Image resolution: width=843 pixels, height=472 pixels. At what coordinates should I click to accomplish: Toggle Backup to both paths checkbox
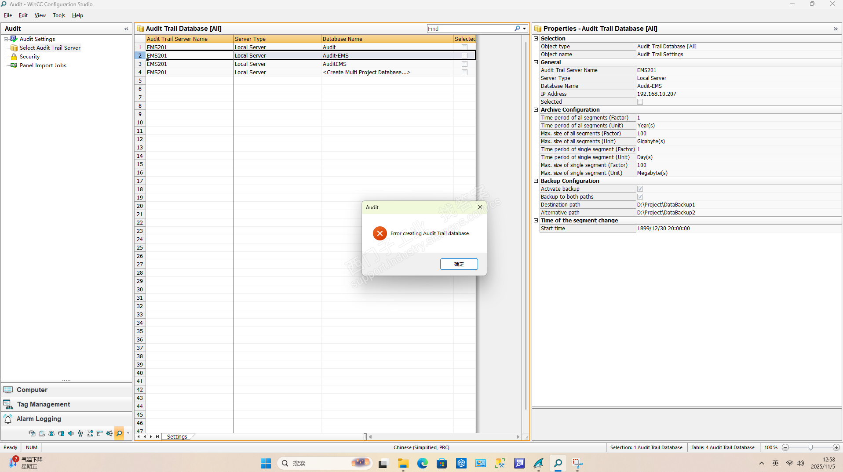(x=640, y=197)
